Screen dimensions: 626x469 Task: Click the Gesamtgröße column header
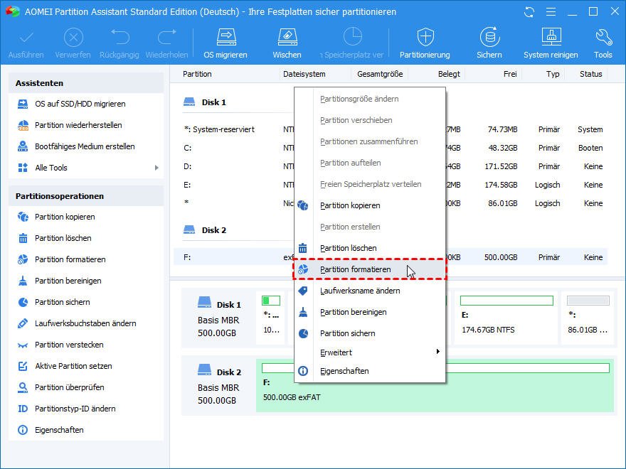380,74
